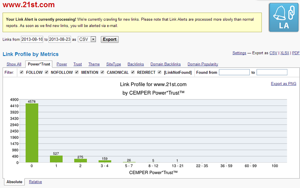The width and height of the screenshot is (300, 188).
Task: Click the Found from date input
Action: click(234, 72)
